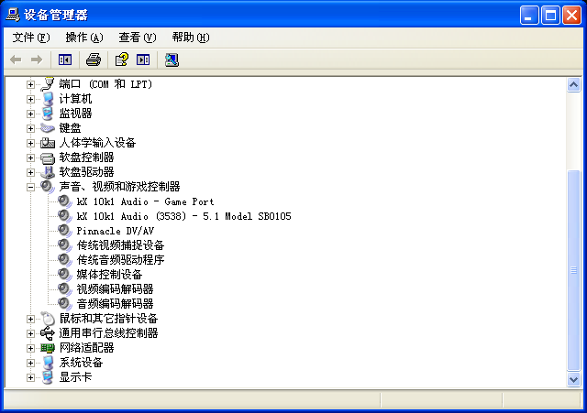Expand the 鼠标和其它指针设备 node
Viewport: 587px width, 413px height.
pos(30,319)
